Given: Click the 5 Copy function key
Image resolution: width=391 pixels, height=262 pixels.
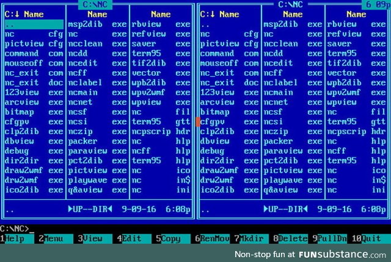Looking at the screenshot, I should (x=173, y=239).
